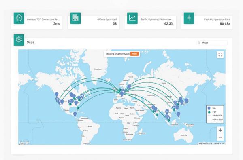Select the site pin in Central America
The image size is (243, 160).
pyautogui.click(x=75, y=115)
